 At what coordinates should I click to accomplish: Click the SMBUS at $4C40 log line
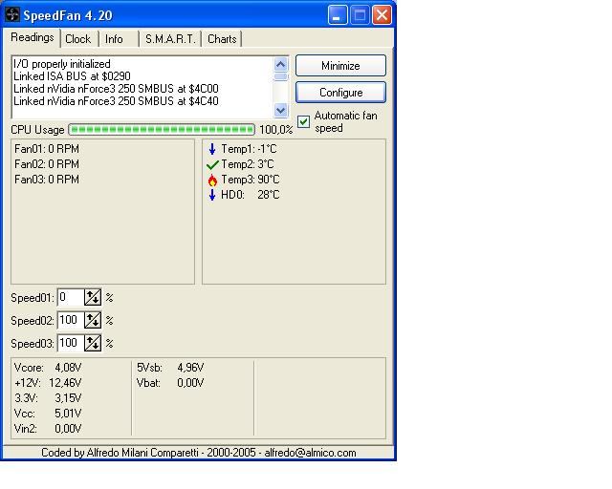[116, 101]
